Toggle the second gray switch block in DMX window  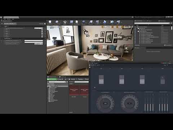[x=121, y=79]
